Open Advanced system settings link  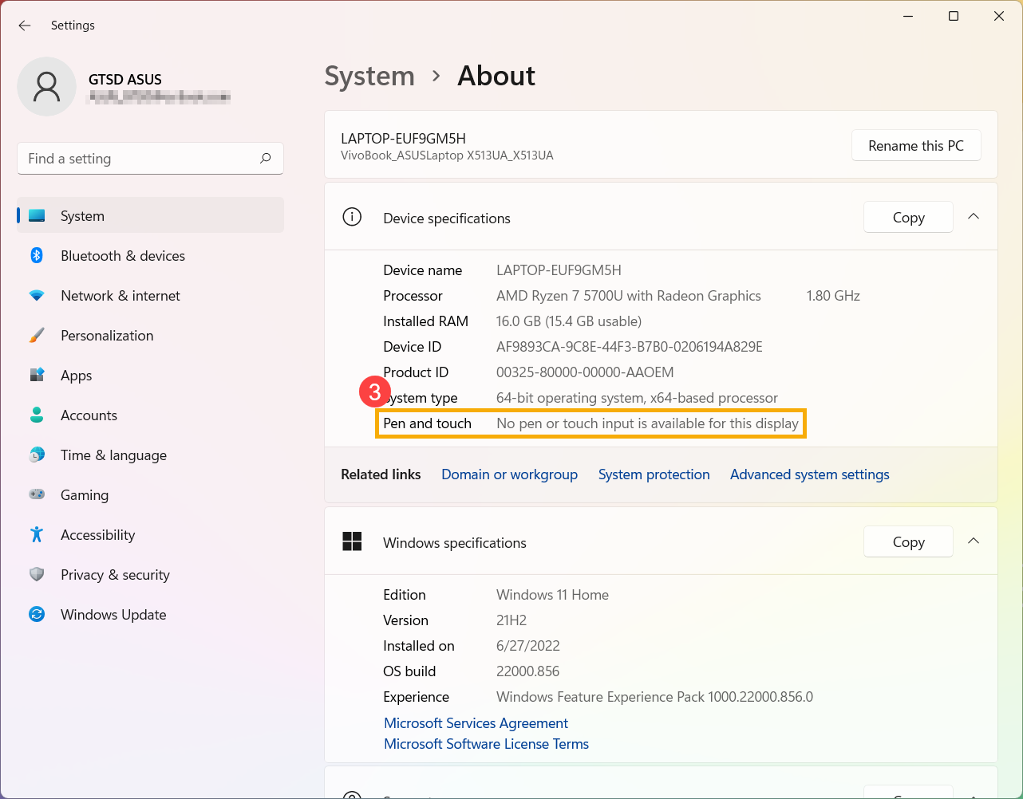click(x=810, y=474)
